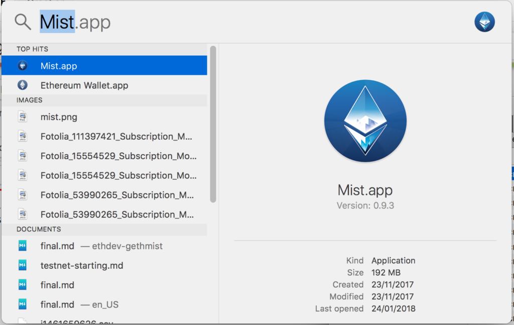
Task: Click the JPEG icon next to Fotolia_111397421
Action: pyautogui.click(x=23, y=137)
